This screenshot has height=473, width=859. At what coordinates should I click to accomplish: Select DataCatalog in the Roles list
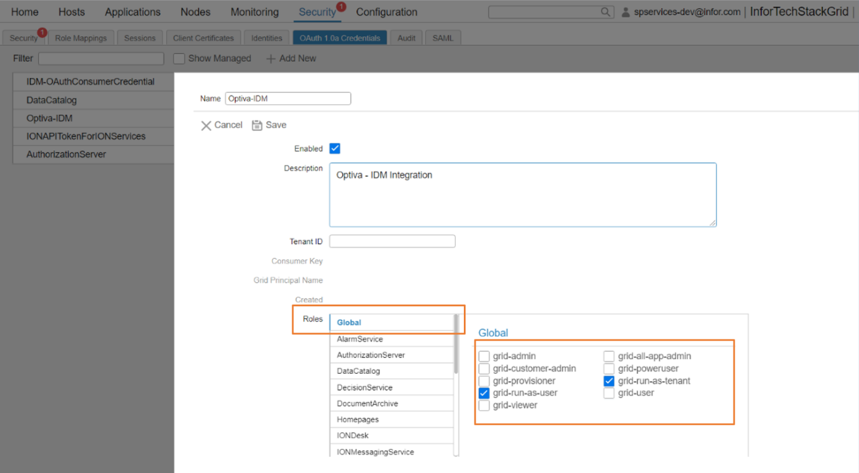360,371
